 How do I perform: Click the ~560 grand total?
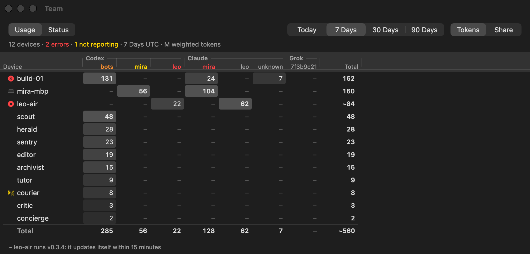pos(347,231)
